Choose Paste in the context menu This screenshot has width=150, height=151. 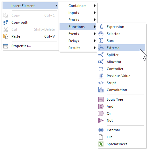[x=30, y=36]
